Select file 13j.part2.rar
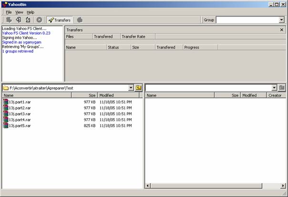 click(20, 108)
